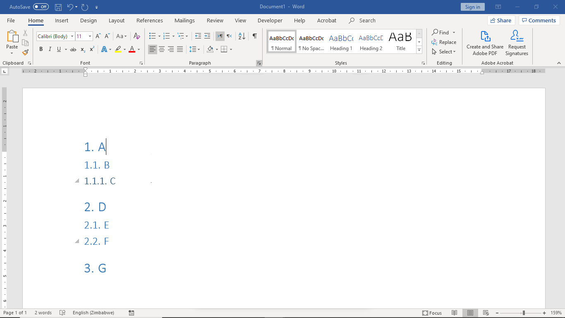Viewport: 565px width, 318px height.
Task: Undo the last action
Action: [x=70, y=7]
